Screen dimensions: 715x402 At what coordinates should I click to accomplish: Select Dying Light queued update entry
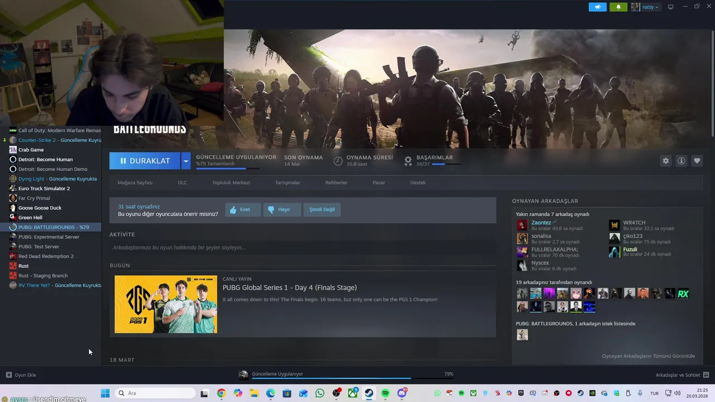tap(57, 179)
